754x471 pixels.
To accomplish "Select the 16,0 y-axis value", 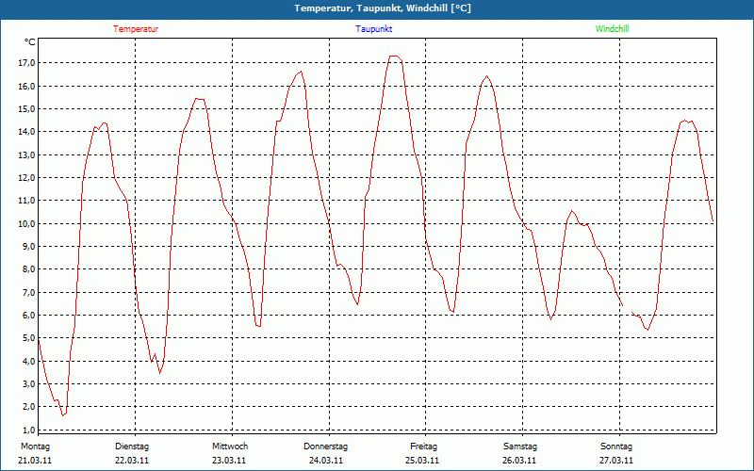I will pyautogui.click(x=26, y=86).
